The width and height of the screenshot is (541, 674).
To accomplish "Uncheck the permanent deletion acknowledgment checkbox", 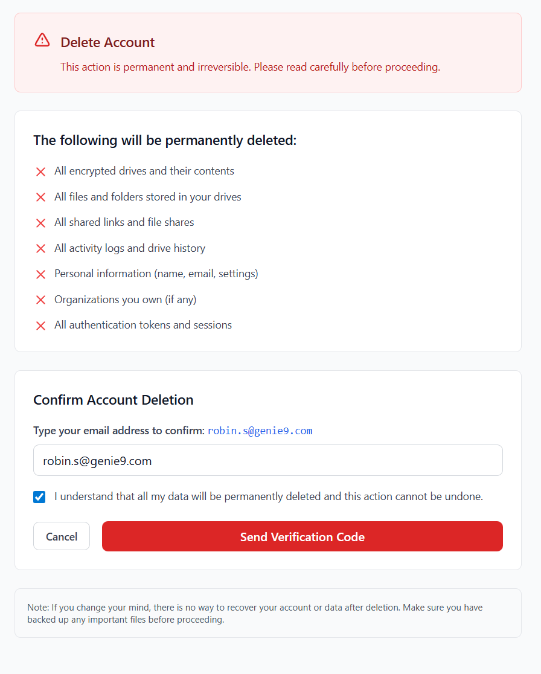I will click(39, 497).
